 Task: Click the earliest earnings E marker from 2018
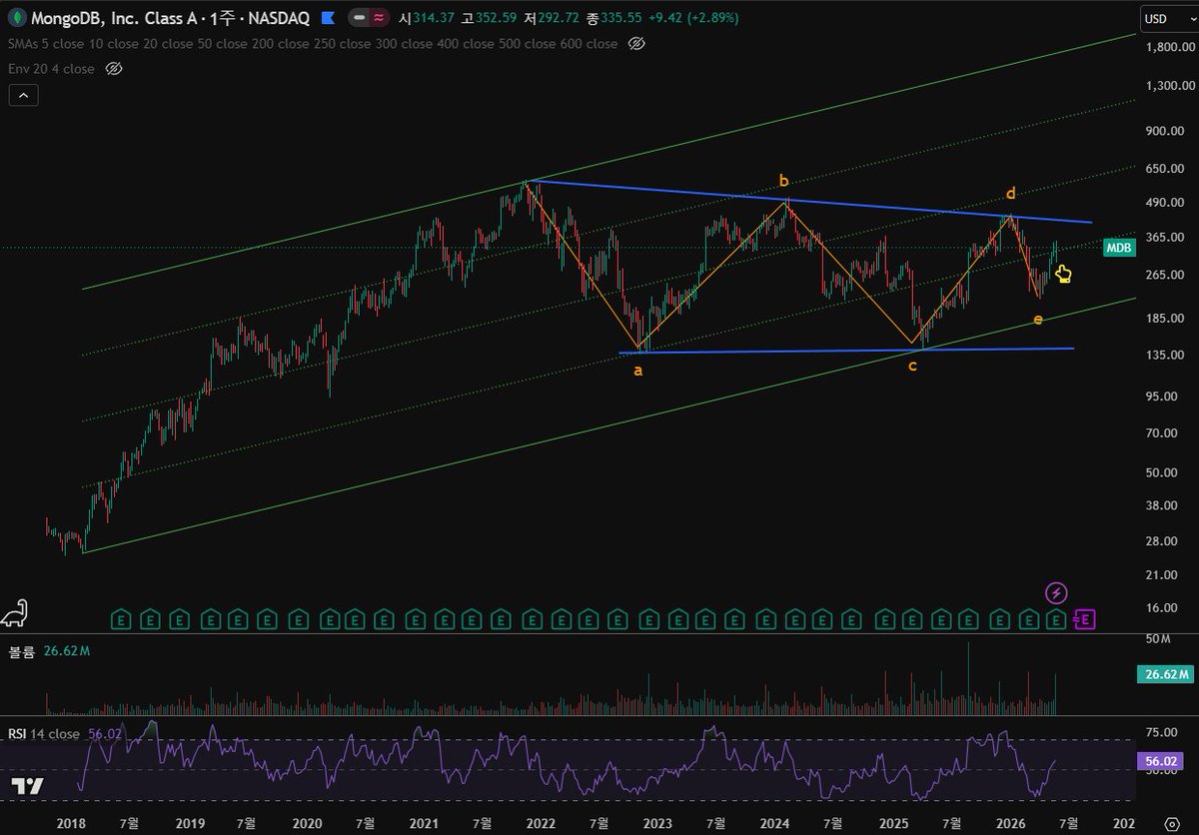tap(120, 620)
